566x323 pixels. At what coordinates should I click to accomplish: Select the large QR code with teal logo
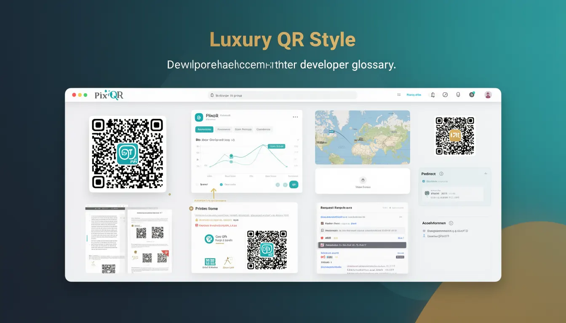coord(128,154)
